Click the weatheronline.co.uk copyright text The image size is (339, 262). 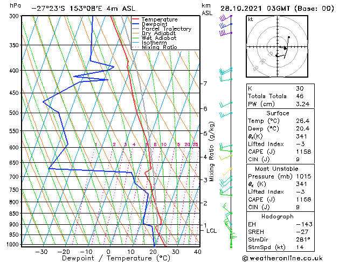click(282, 258)
